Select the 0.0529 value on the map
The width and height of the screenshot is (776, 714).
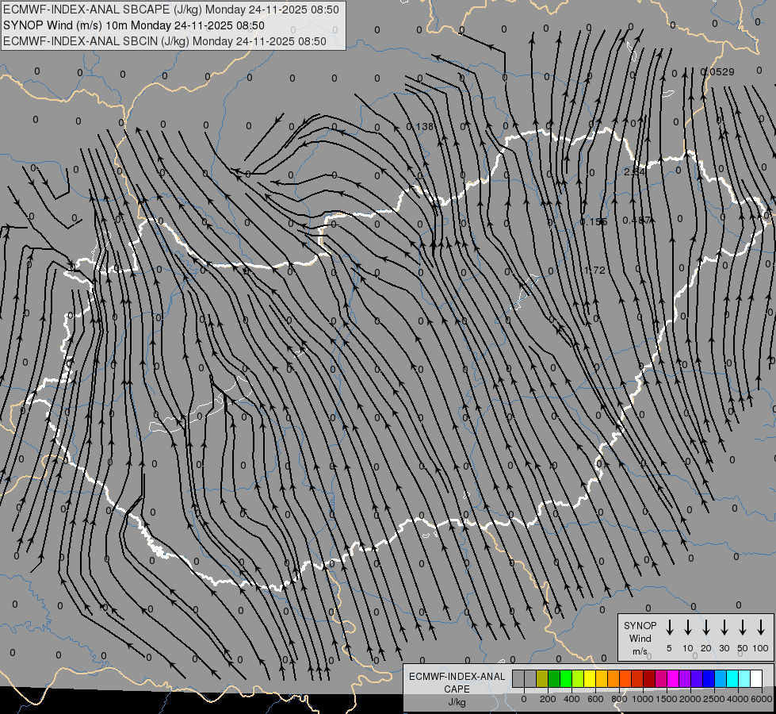717,72
